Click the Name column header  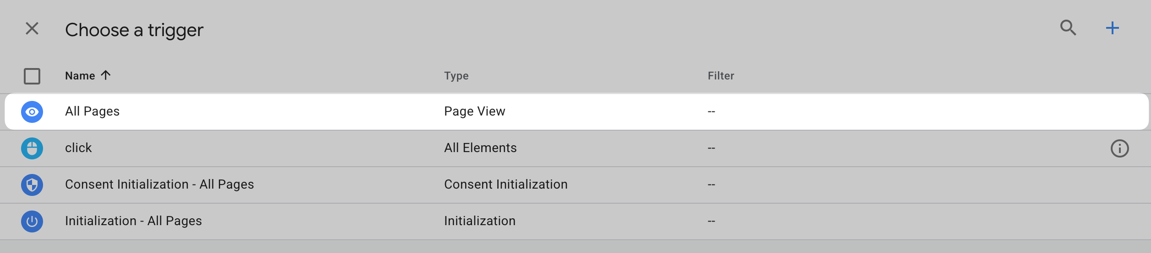pos(80,76)
